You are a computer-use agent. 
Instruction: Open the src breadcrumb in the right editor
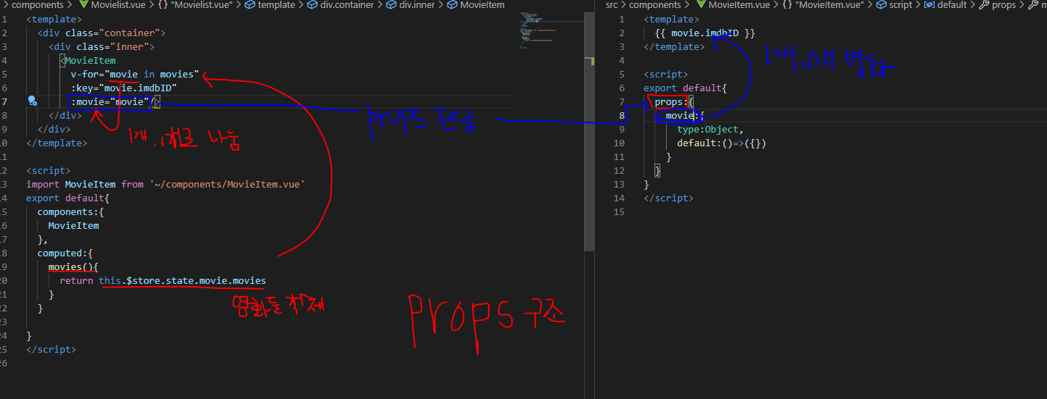[x=612, y=5]
